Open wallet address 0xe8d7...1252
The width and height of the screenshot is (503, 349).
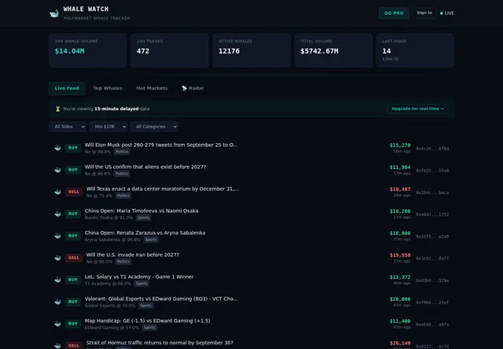432,215
